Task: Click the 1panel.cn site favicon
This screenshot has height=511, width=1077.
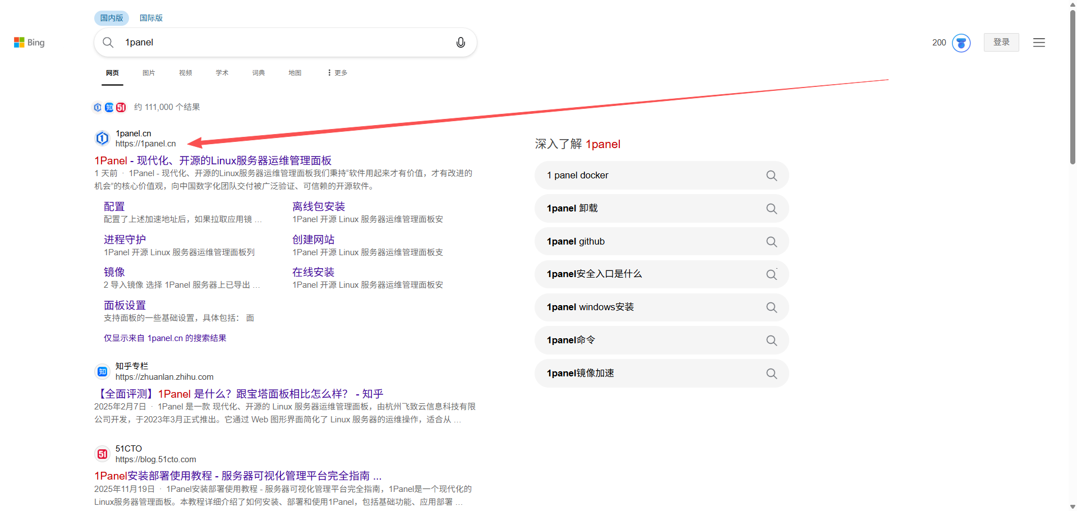Action: [x=102, y=138]
